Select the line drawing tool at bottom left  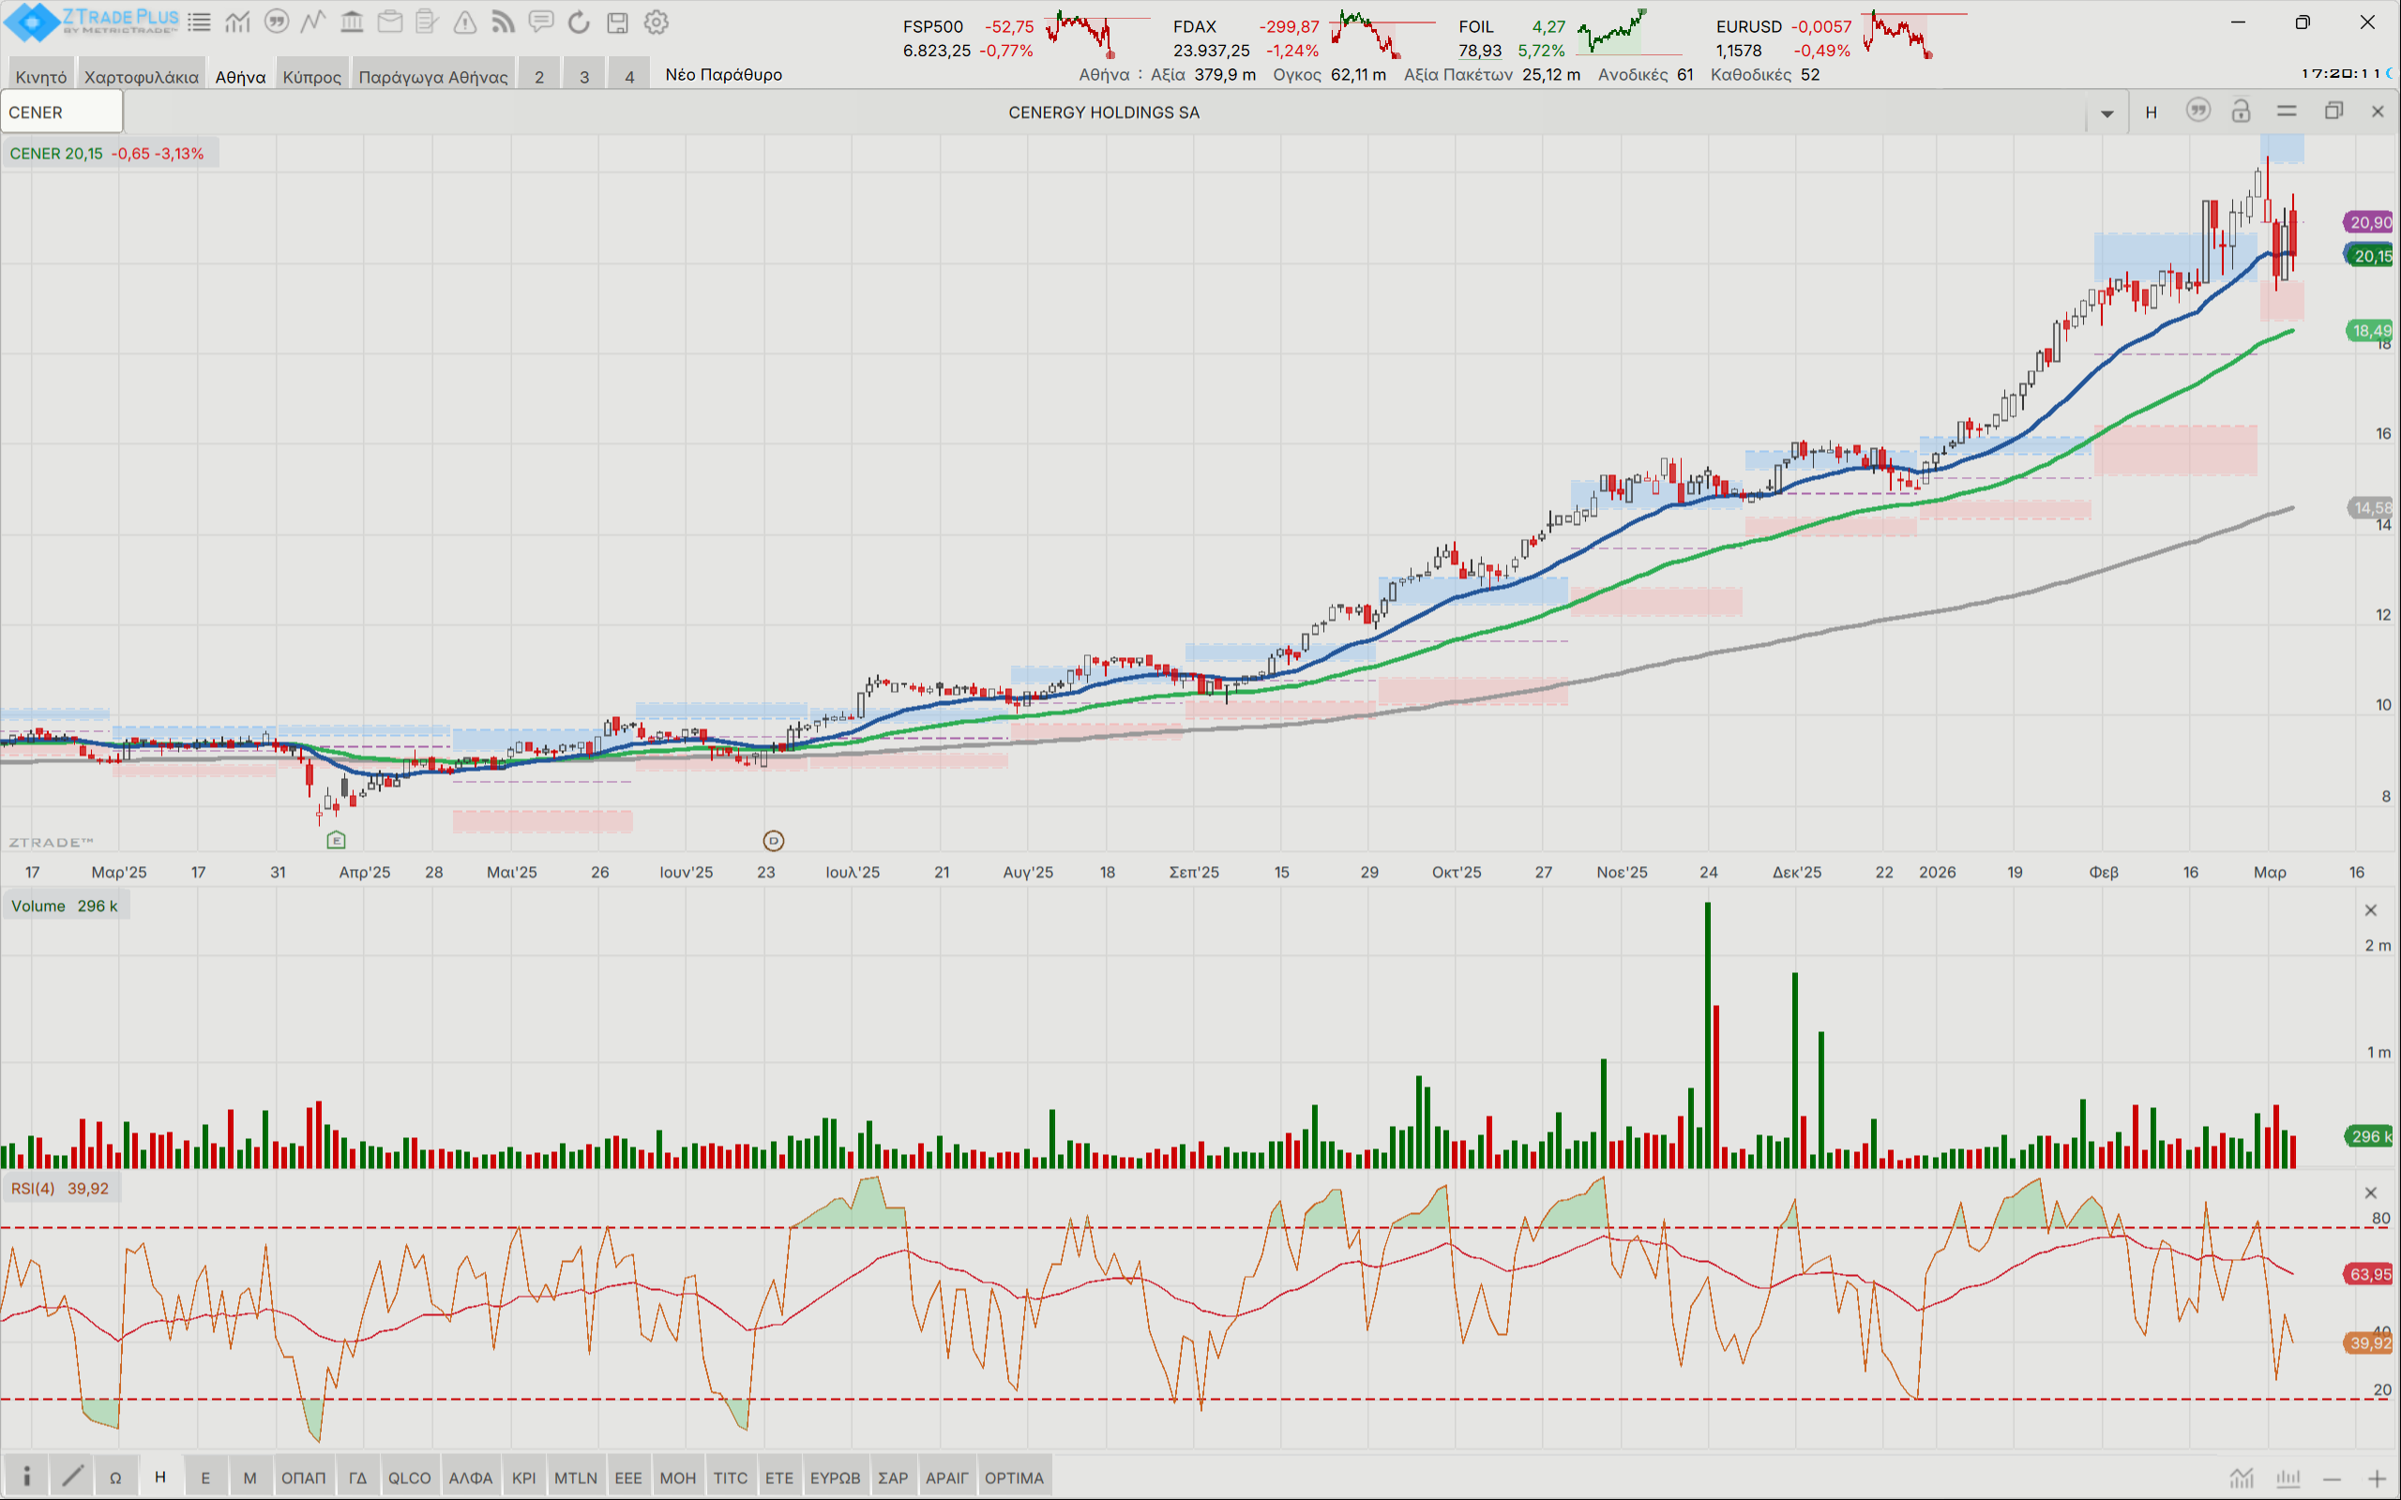click(72, 1477)
